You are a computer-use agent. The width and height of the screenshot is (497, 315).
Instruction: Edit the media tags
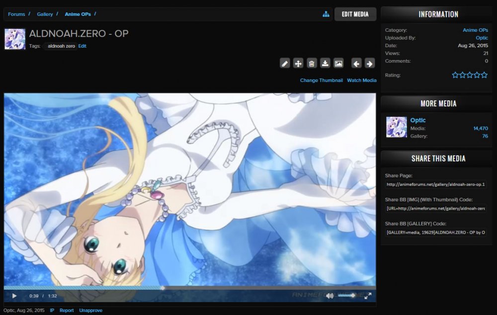82,46
